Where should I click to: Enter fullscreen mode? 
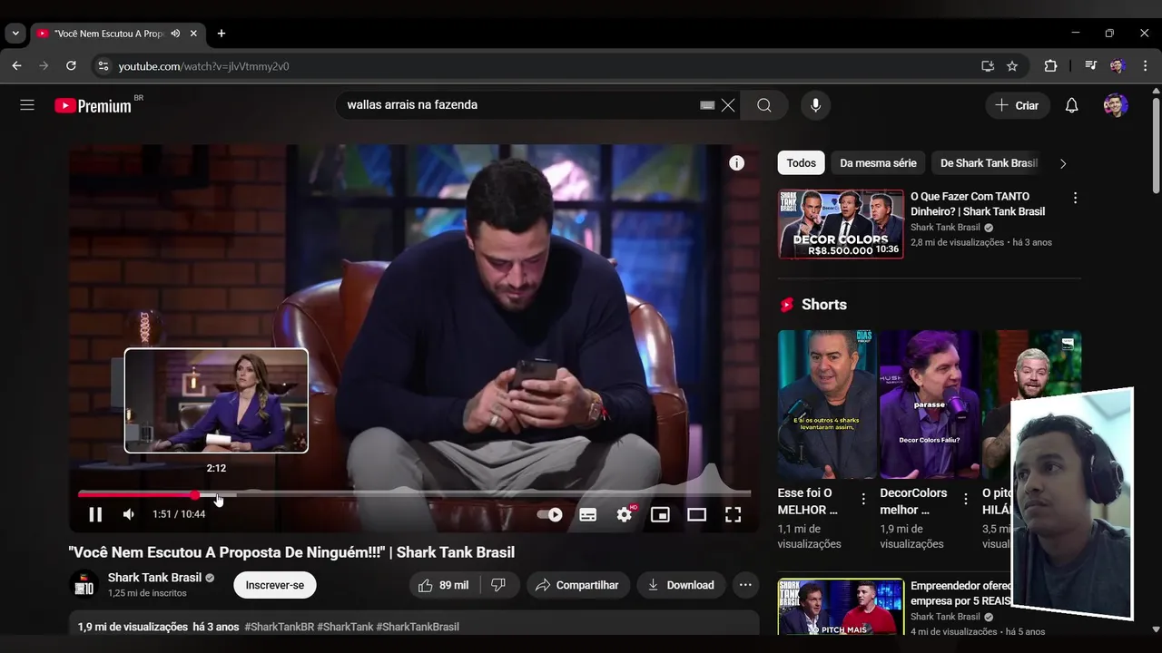point(733,514)
